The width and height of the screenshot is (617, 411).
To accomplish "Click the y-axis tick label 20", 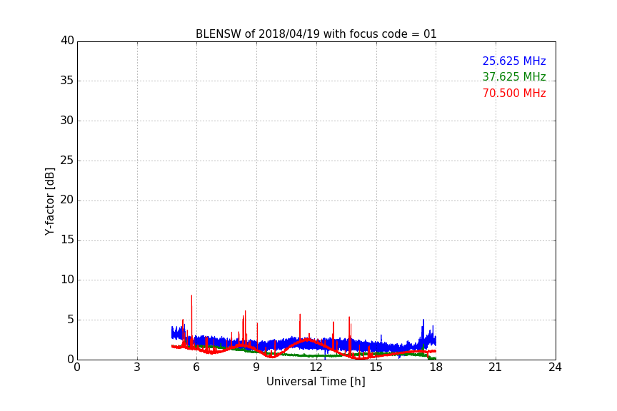I will pos(67,200).
